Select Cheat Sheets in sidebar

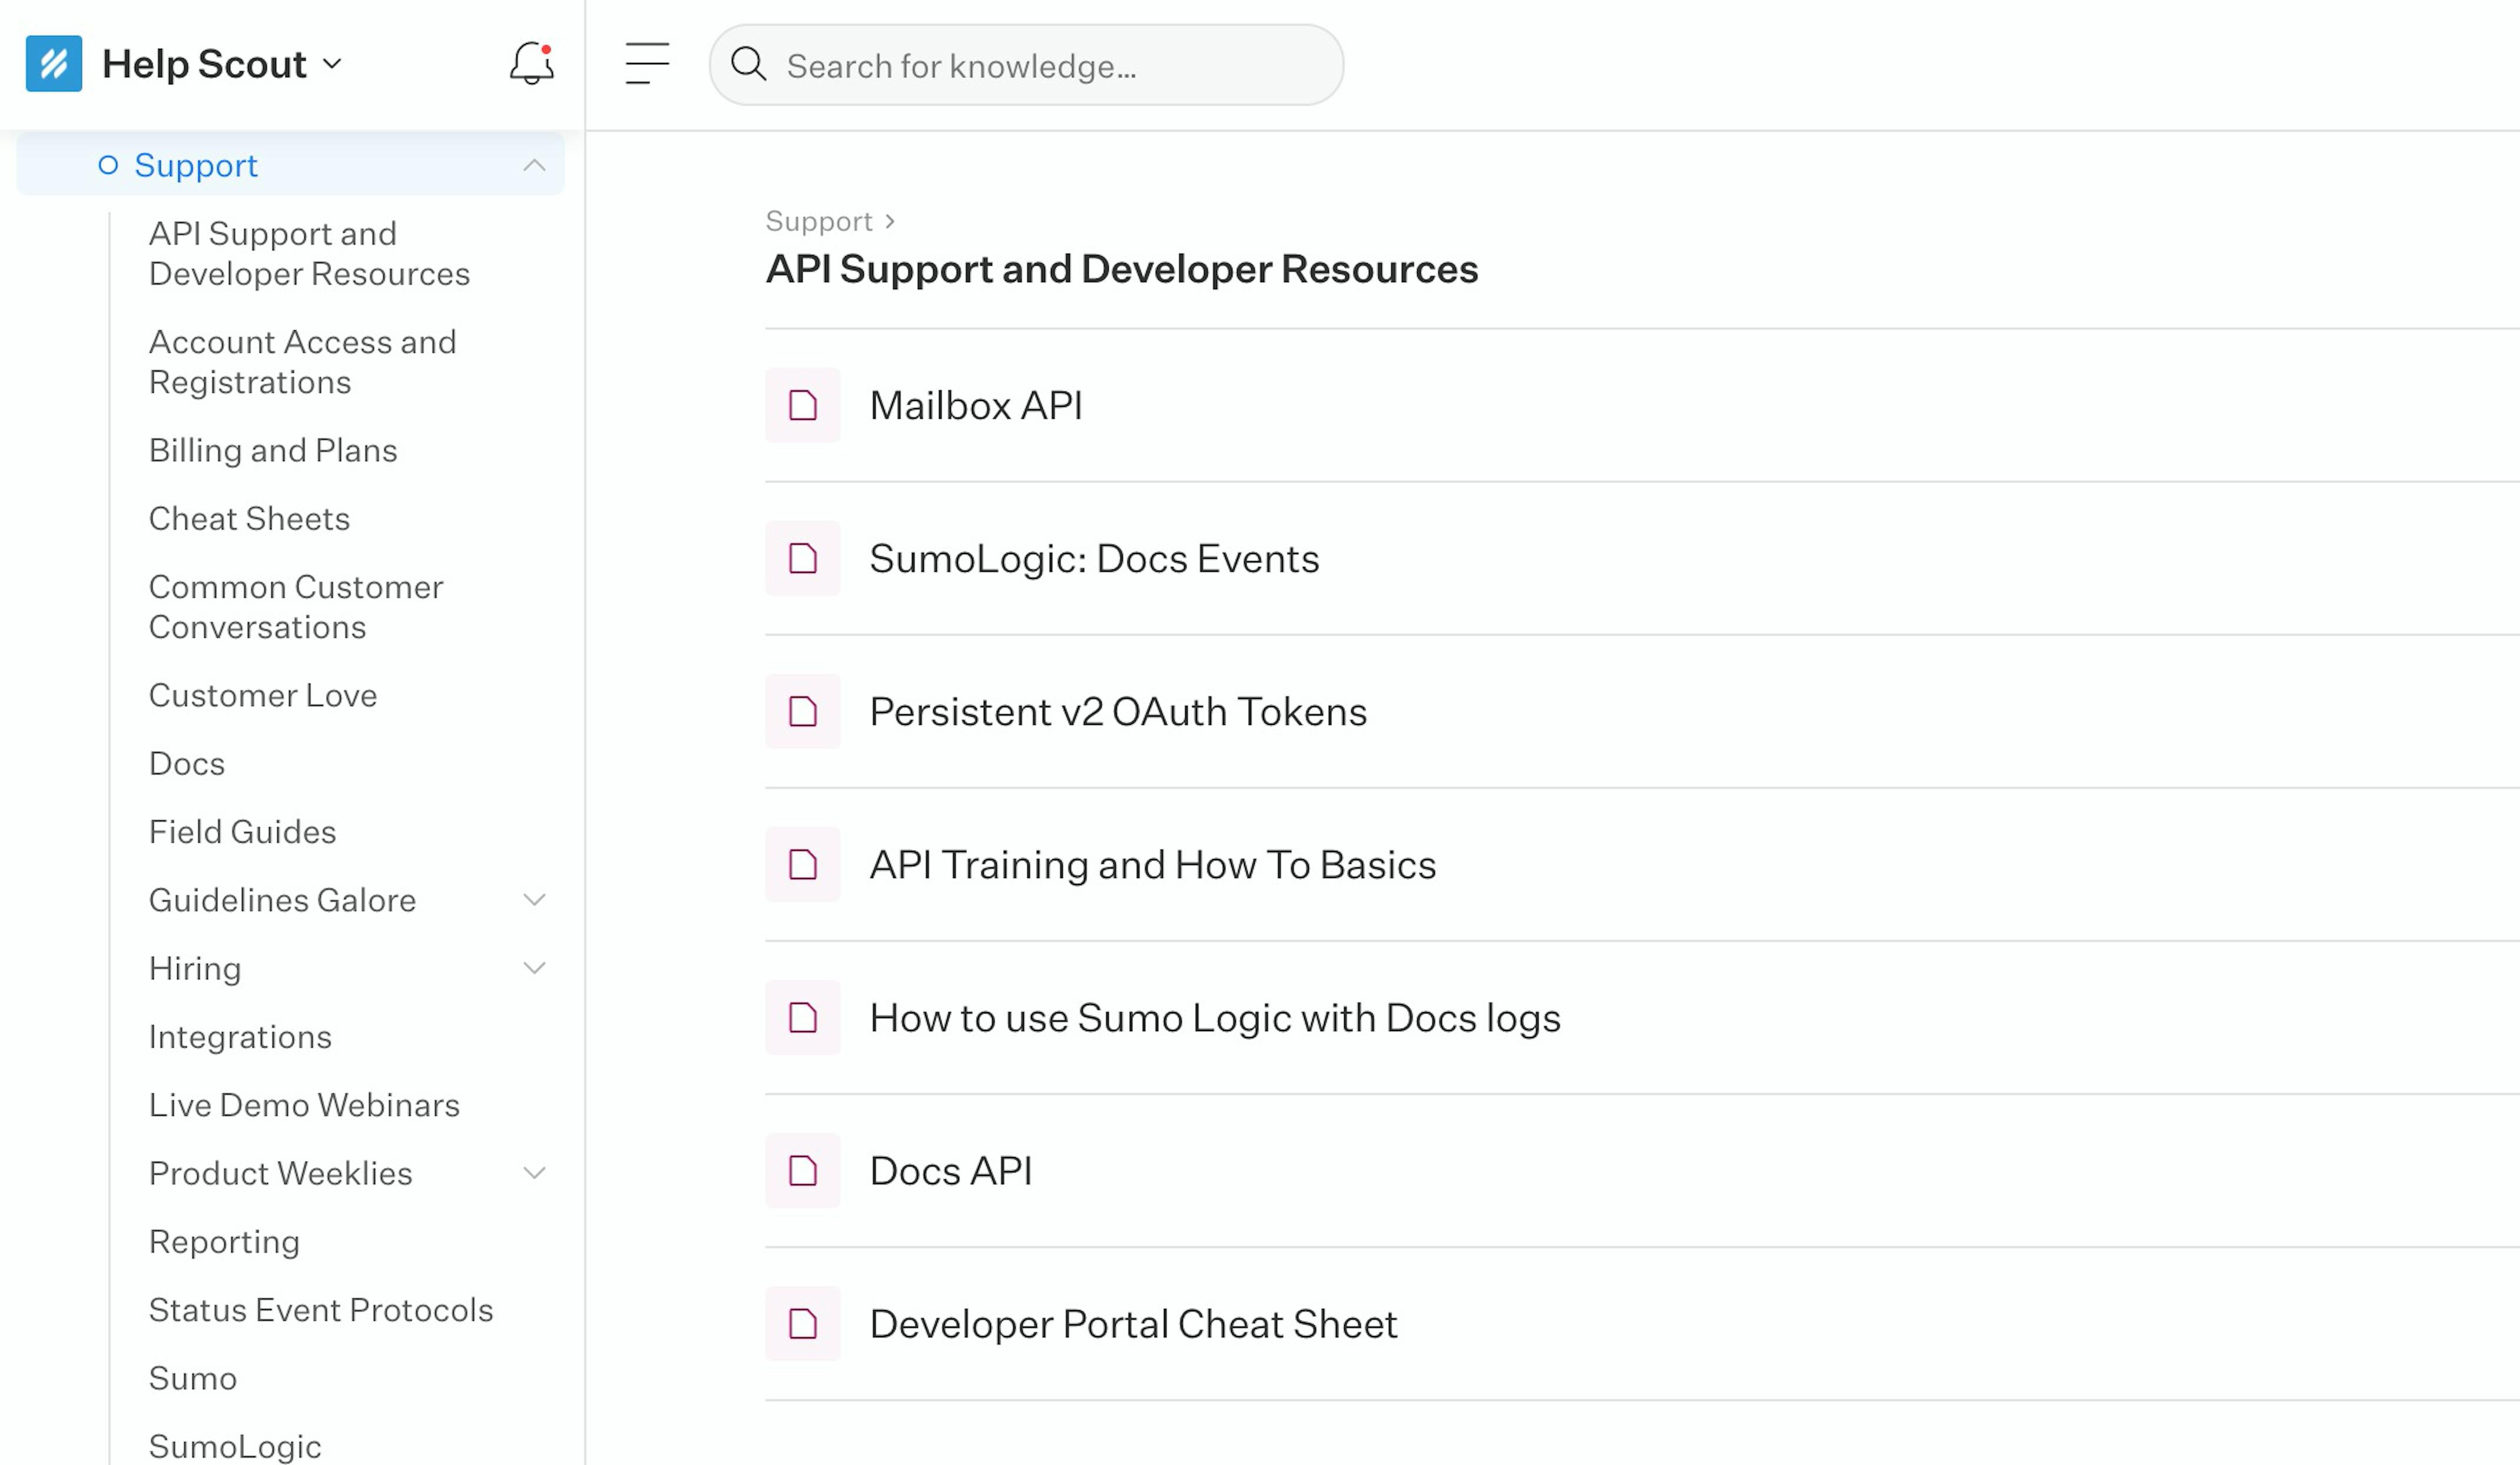click(x=249, y=518)
